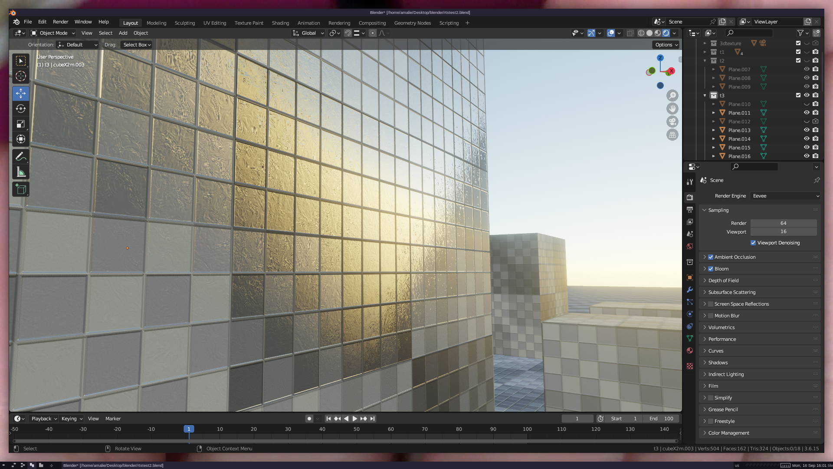
Task: Click the Toggle Camera View icon
Action: (x=672, y=122)
